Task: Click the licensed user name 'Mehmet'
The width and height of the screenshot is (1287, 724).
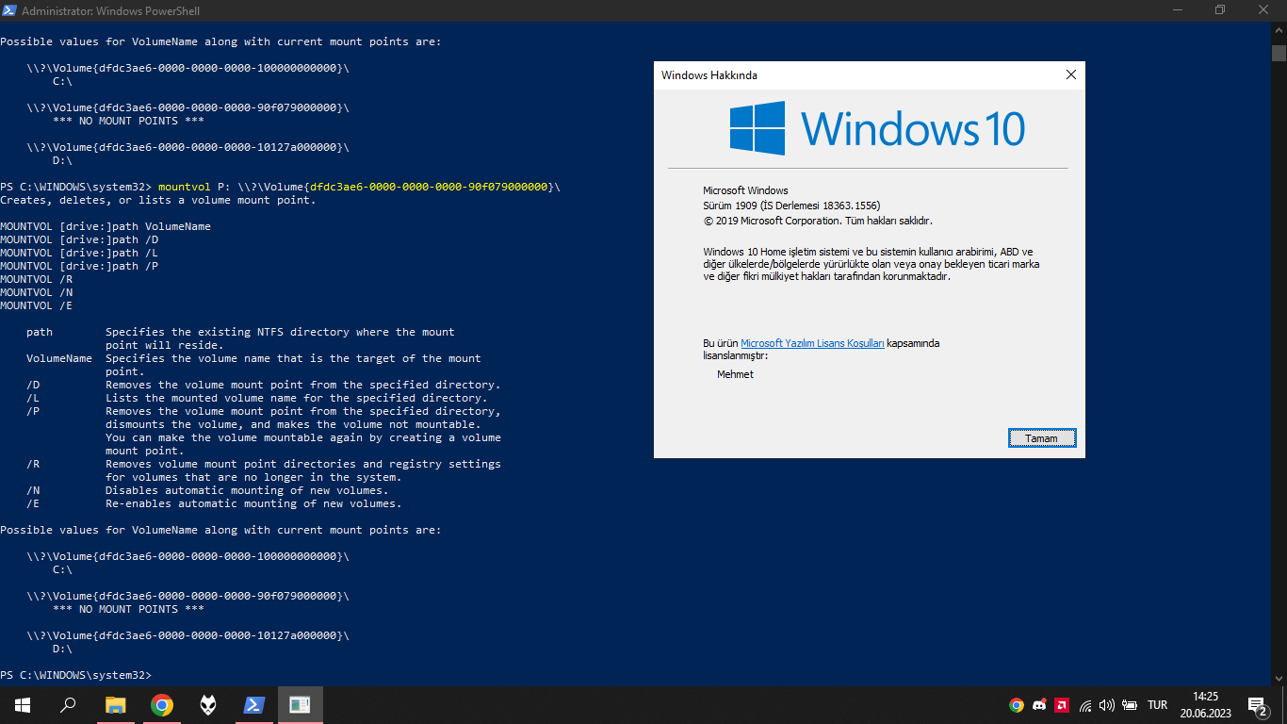Action: (735, 374)
